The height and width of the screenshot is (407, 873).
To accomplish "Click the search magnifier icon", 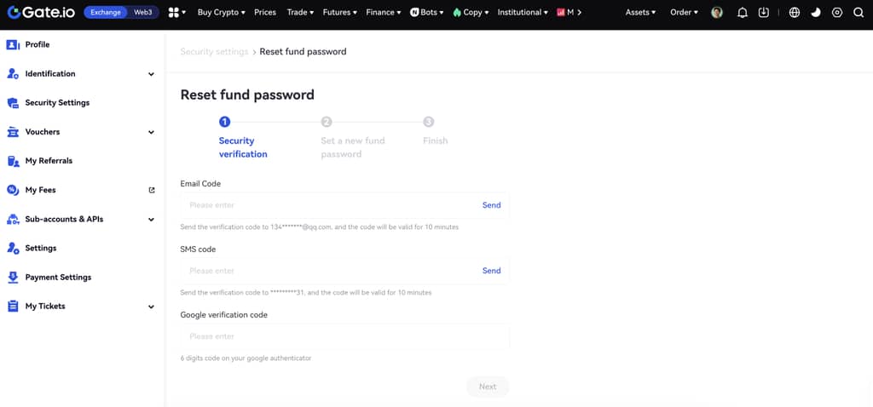I will tap(859, 13).
